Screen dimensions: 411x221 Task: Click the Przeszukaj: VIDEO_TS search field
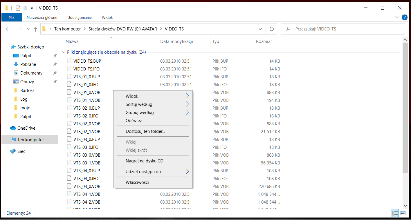(x=342, y=29)
